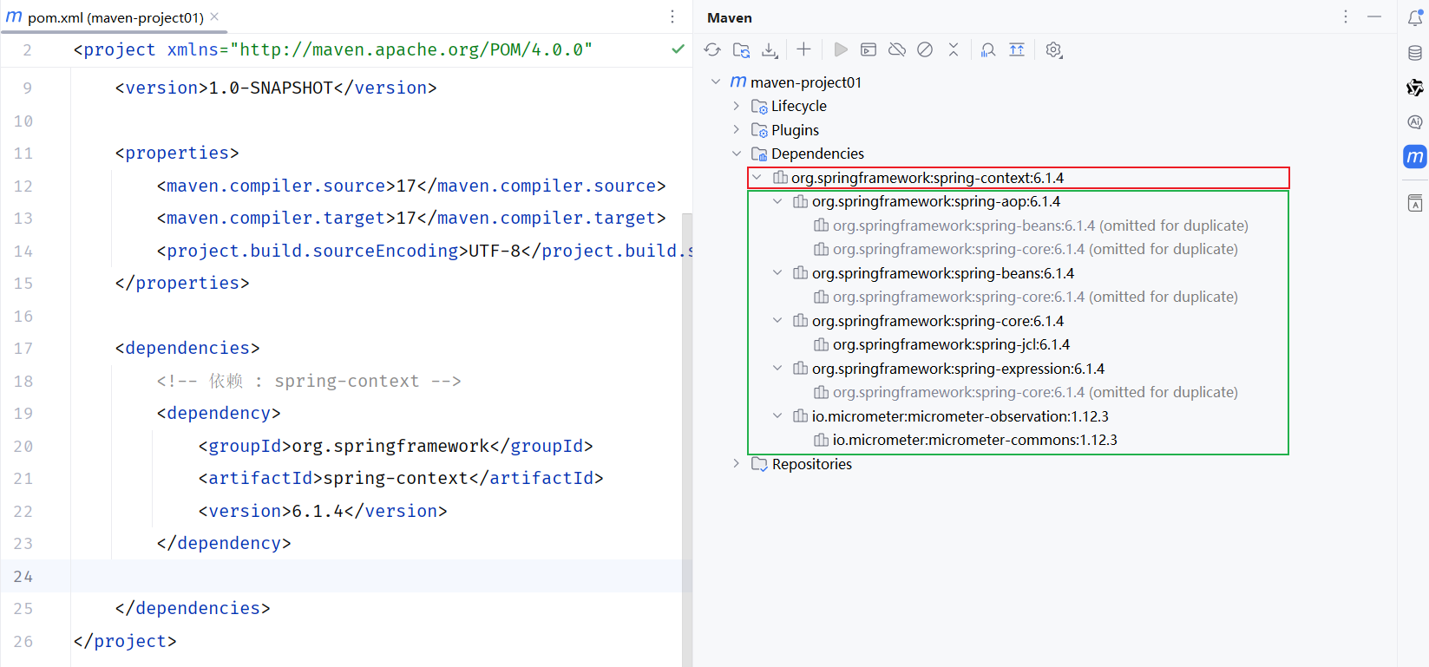Viewport: 1429px width, 667px height.
Task: Reload all Maven projects icon
Action: coord(712,50)
